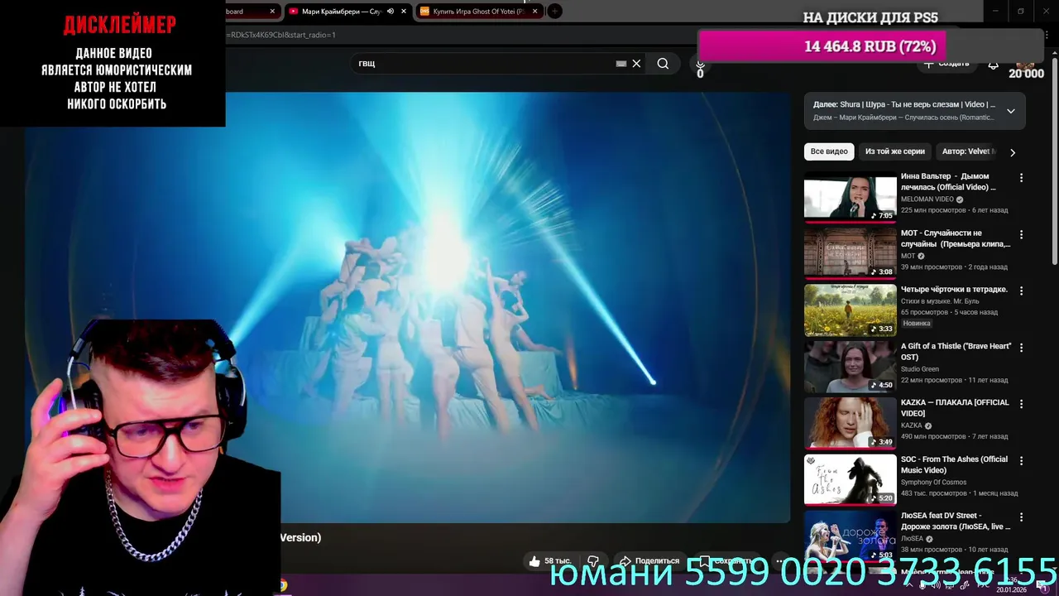Click the 'Поделиться' share button

(649, 560)
